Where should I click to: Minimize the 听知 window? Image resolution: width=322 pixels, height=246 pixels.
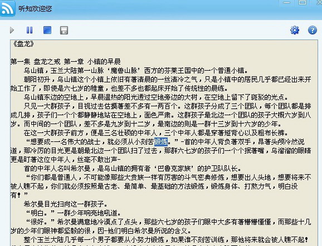click(287, 3)
